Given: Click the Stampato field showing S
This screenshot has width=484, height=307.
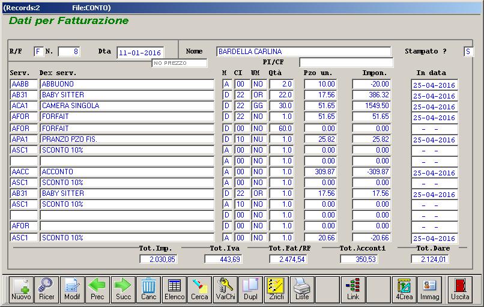Looking at the screenshot, I should (x=468, y=52).
